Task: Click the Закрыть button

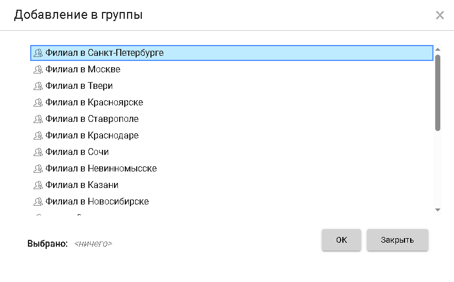Action: (x=397, y=240)
